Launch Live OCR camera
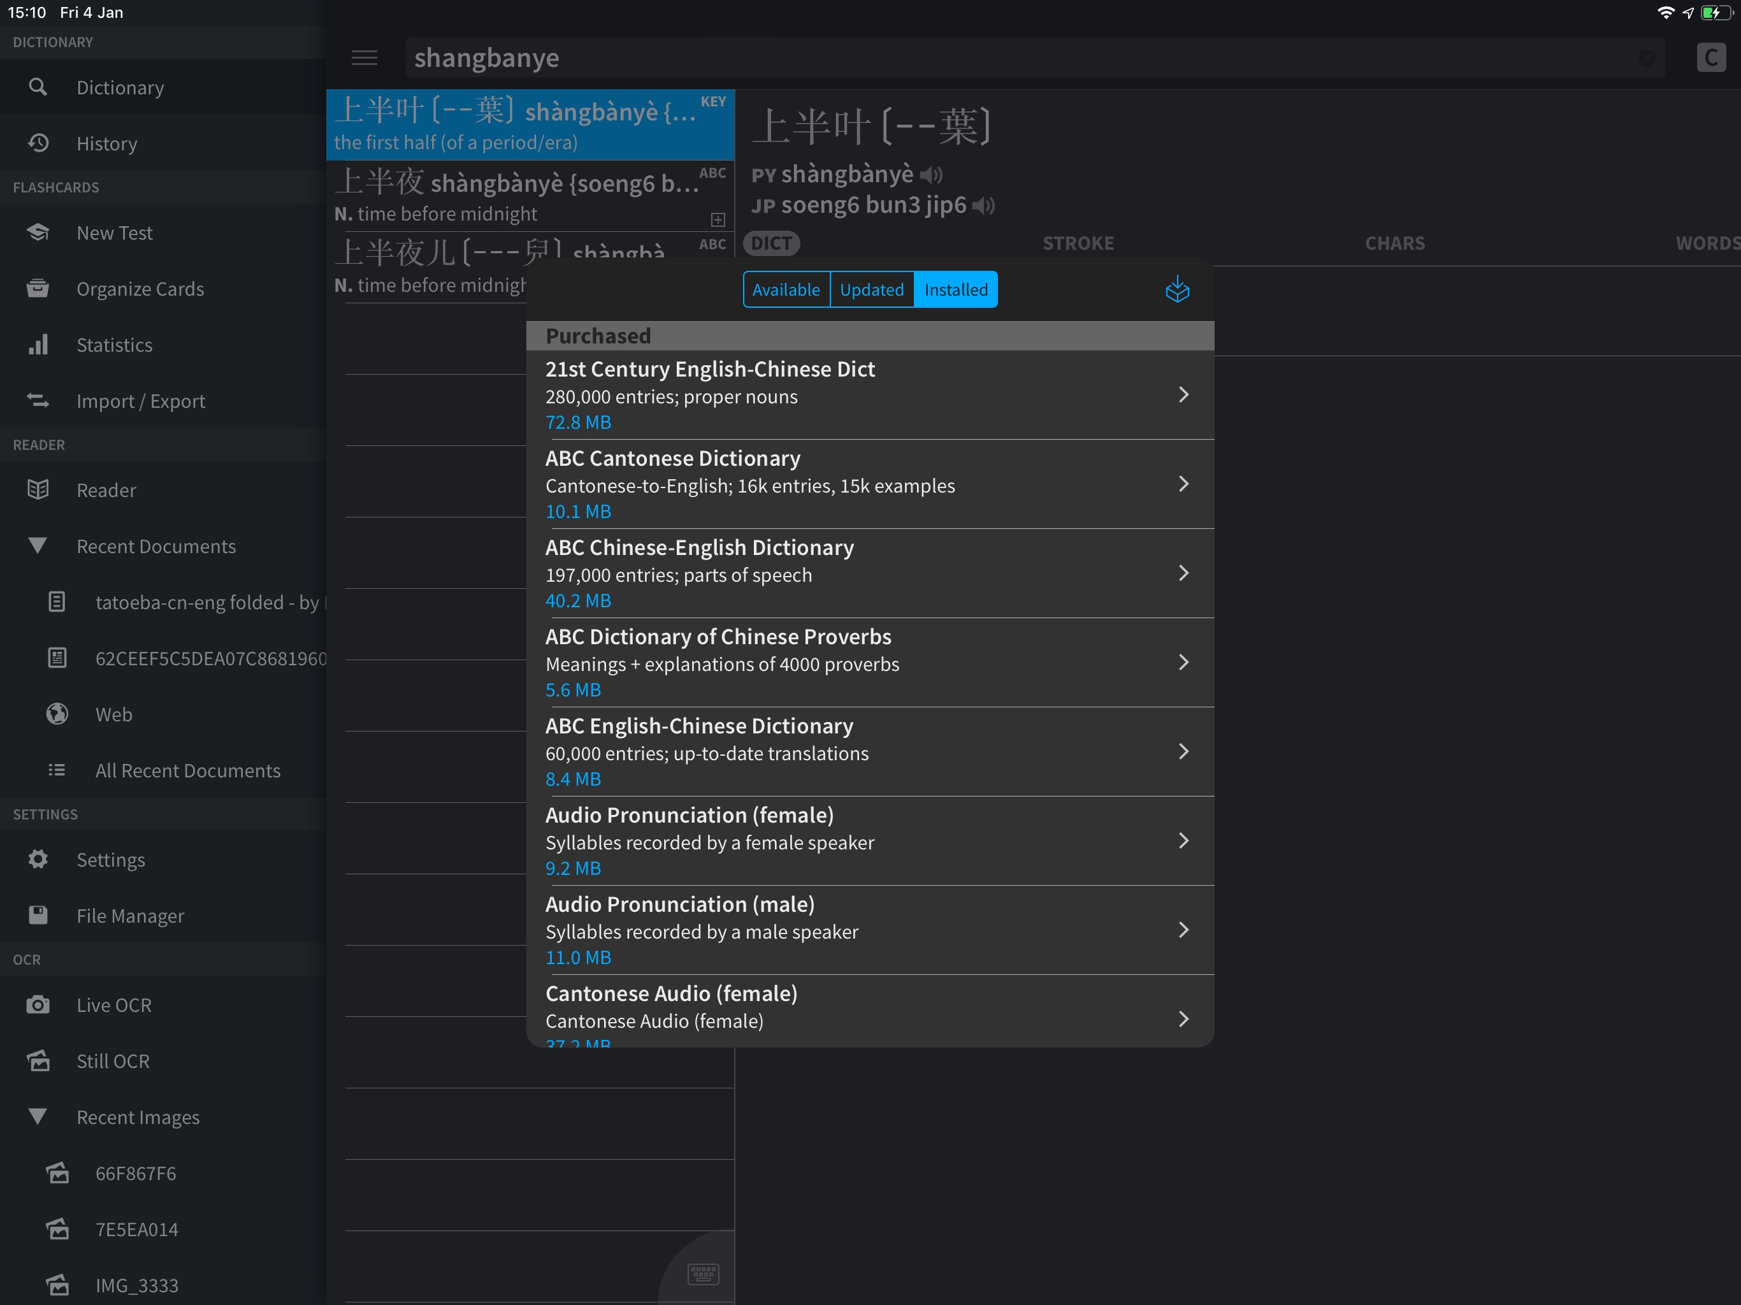 click(x=163, y=1005)
